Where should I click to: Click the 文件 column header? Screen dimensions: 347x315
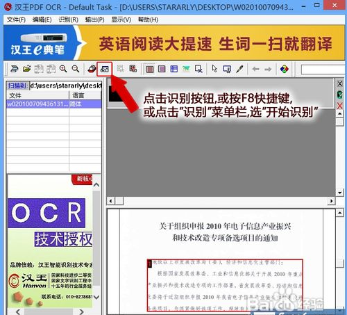point(37,95)
